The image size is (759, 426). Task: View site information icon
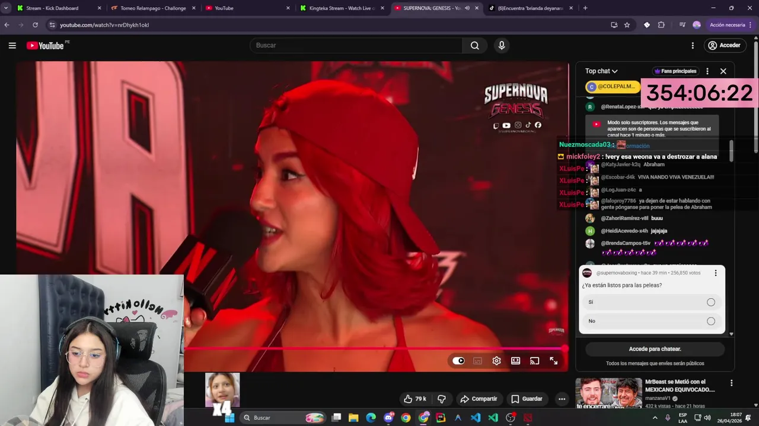click(x=52, y=25)
